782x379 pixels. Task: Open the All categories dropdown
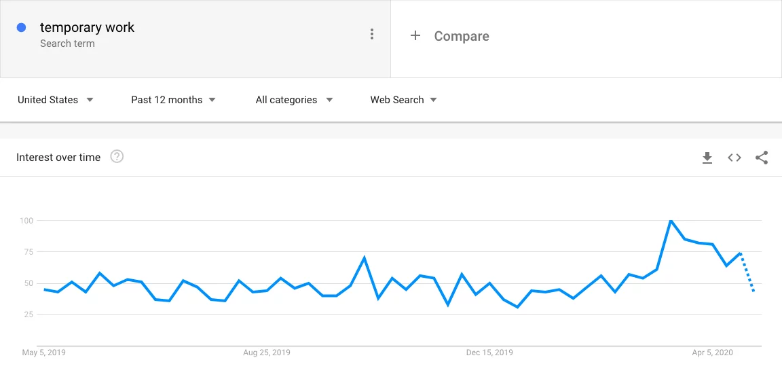pyautogui.click(x=294, y=100)
